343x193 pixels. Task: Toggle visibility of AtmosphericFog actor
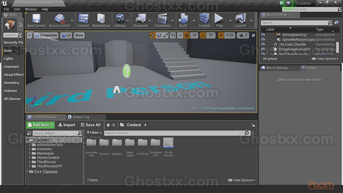263,35
